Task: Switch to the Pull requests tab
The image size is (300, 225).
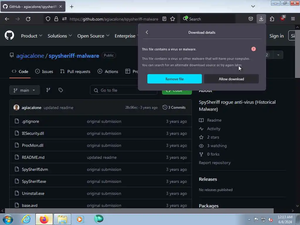Action: click(x=75, y=71)
